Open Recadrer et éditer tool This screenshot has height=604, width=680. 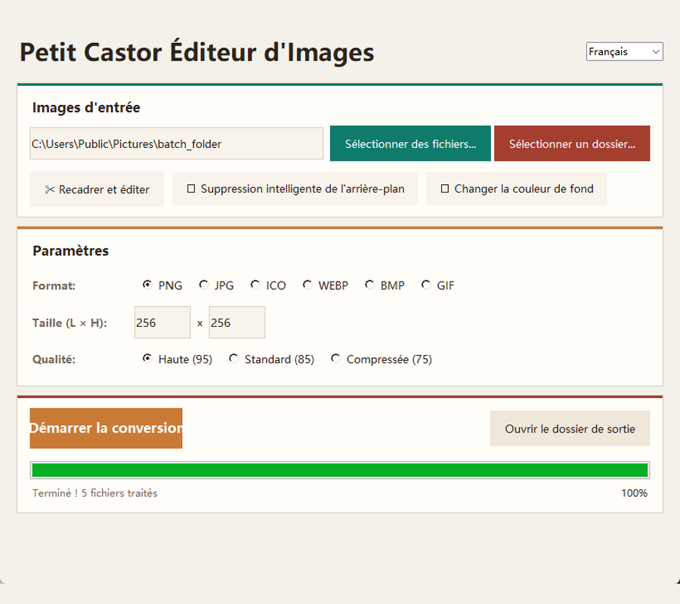pyautogui.click(x=97, y=189)
